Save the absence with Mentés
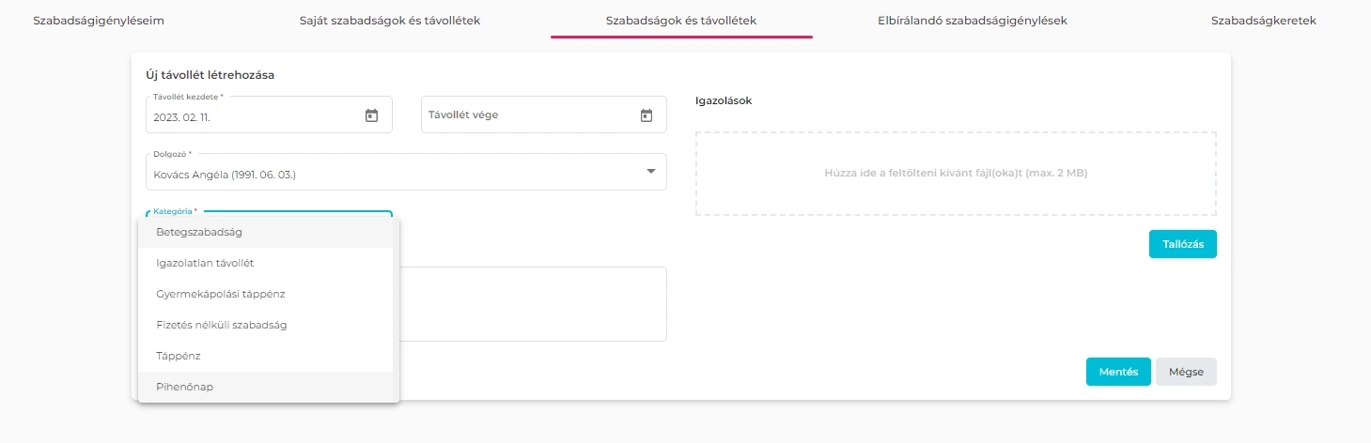Image resolution: width=1371 pixels, height=443 pixels. (1118, 372)
